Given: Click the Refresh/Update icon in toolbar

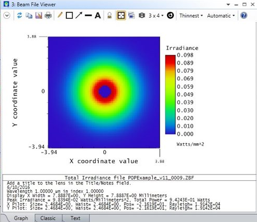Looking at the screenshot, I should 19,16.
